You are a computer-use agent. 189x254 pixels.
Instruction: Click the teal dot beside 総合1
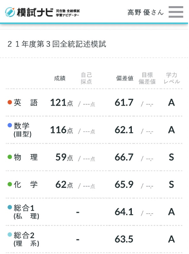10,207
